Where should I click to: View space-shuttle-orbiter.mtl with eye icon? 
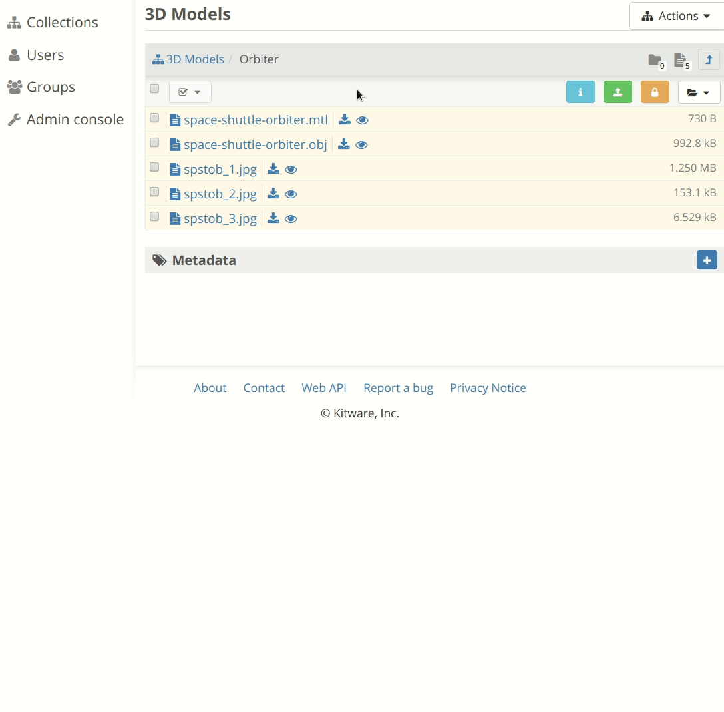(363, 120)
